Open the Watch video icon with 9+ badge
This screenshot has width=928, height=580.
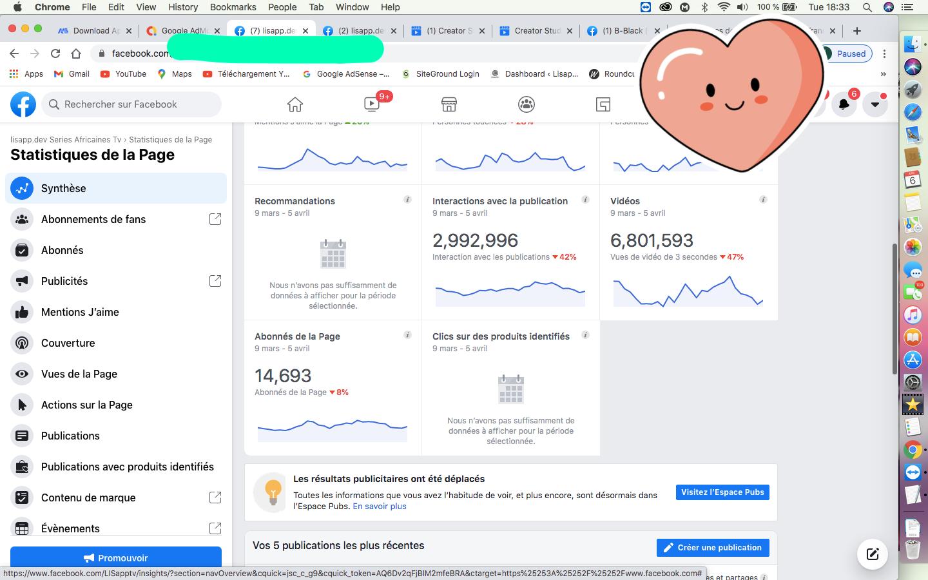click(372, 104)
